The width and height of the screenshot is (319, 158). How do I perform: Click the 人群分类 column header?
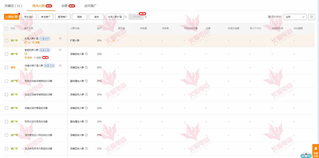coord(75,28)
